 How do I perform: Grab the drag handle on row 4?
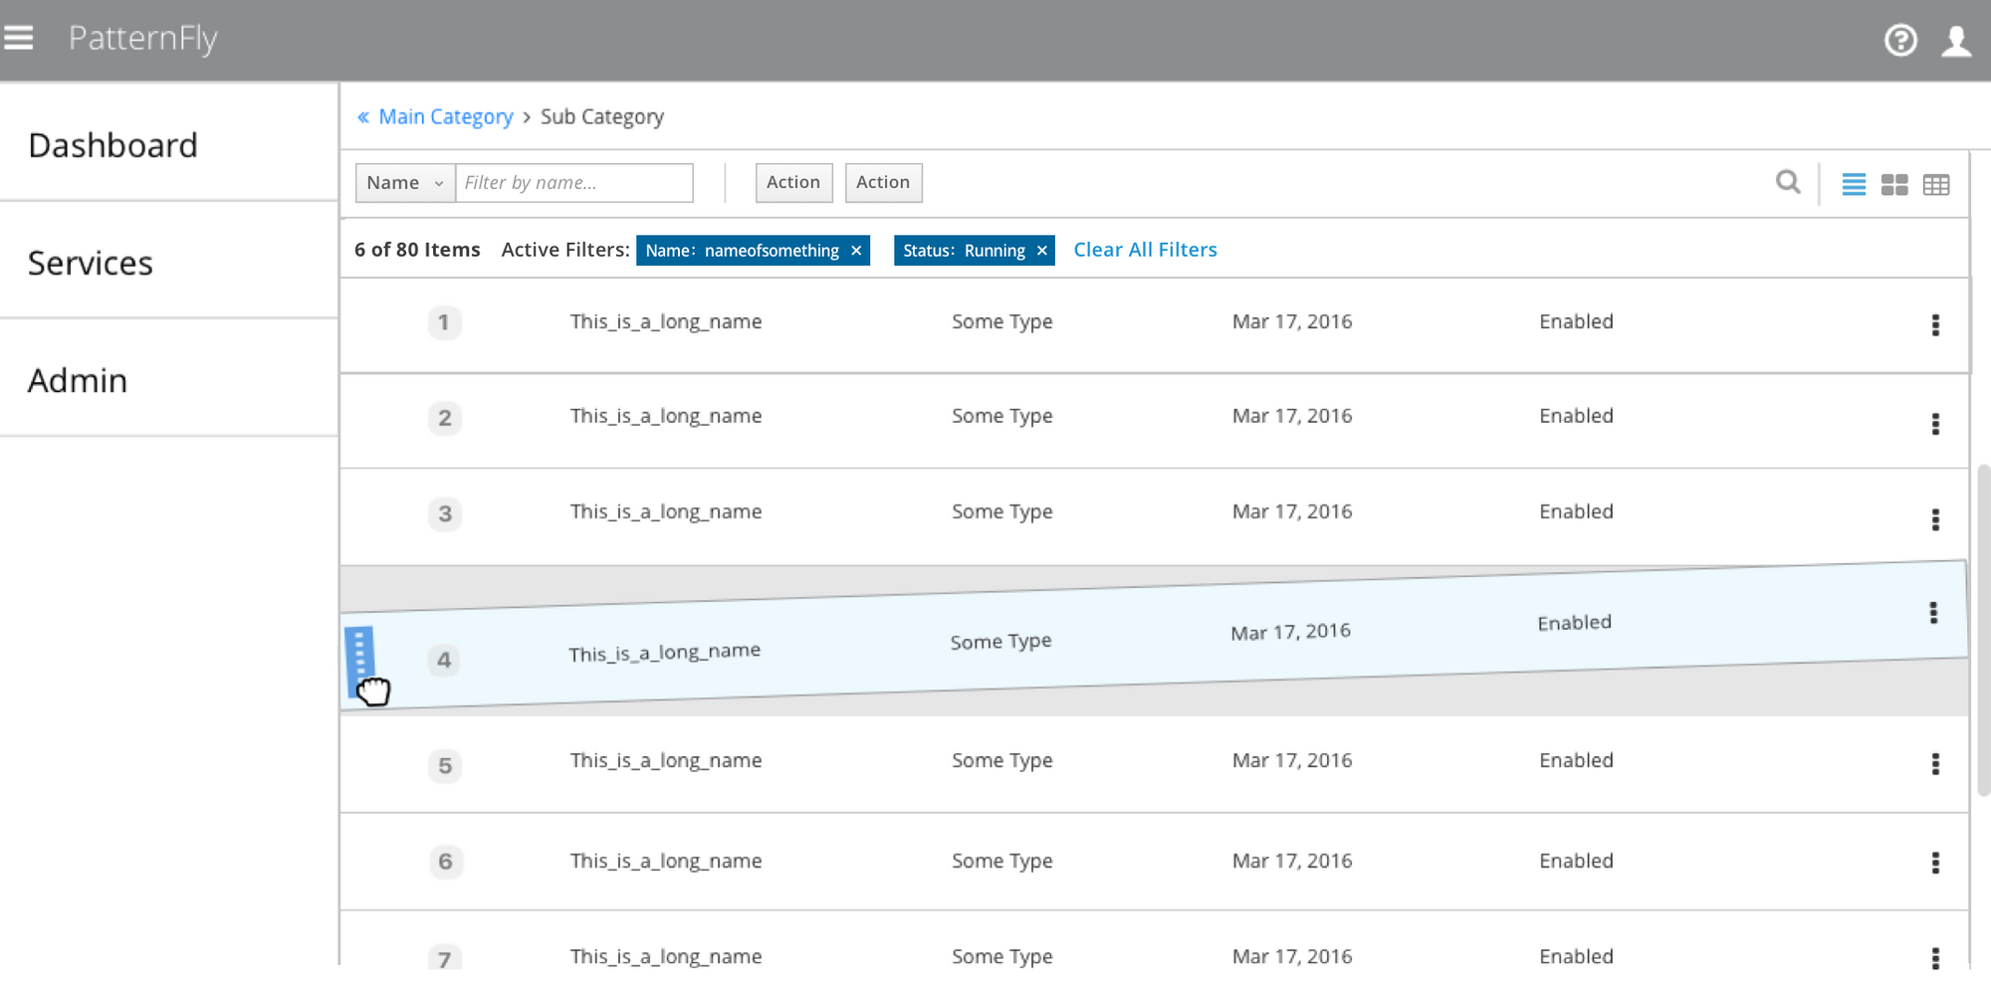click(x=359, y=661)
